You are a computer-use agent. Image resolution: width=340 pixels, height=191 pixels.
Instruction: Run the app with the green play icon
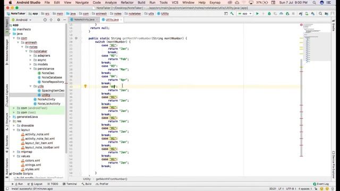[257, 14]
